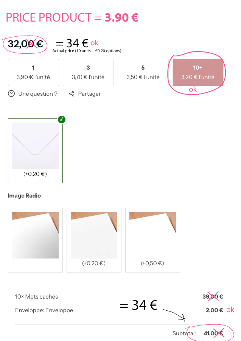The image size is (241, 341).
Task: Click the share icon beside Partager
Action: click(72, 94)
